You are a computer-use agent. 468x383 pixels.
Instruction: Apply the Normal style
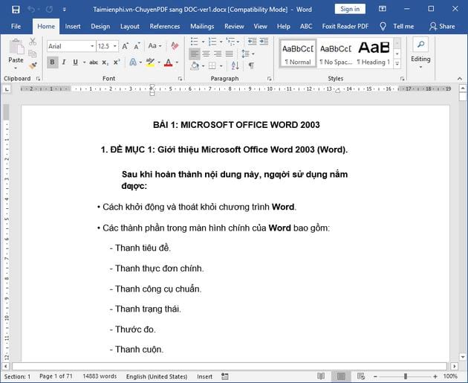(x=298, y=54)
